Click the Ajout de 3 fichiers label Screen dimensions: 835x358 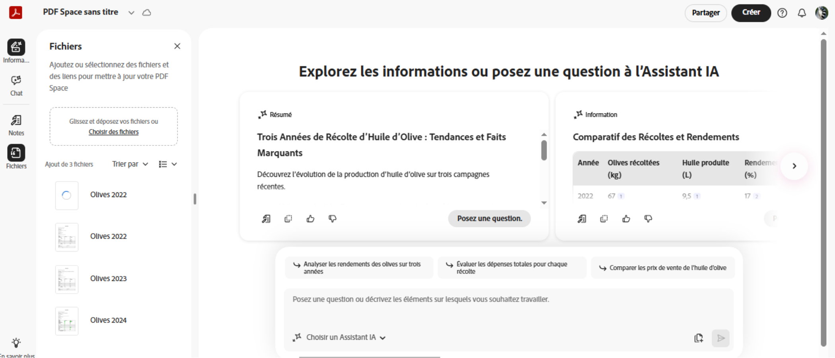[69, 164]
